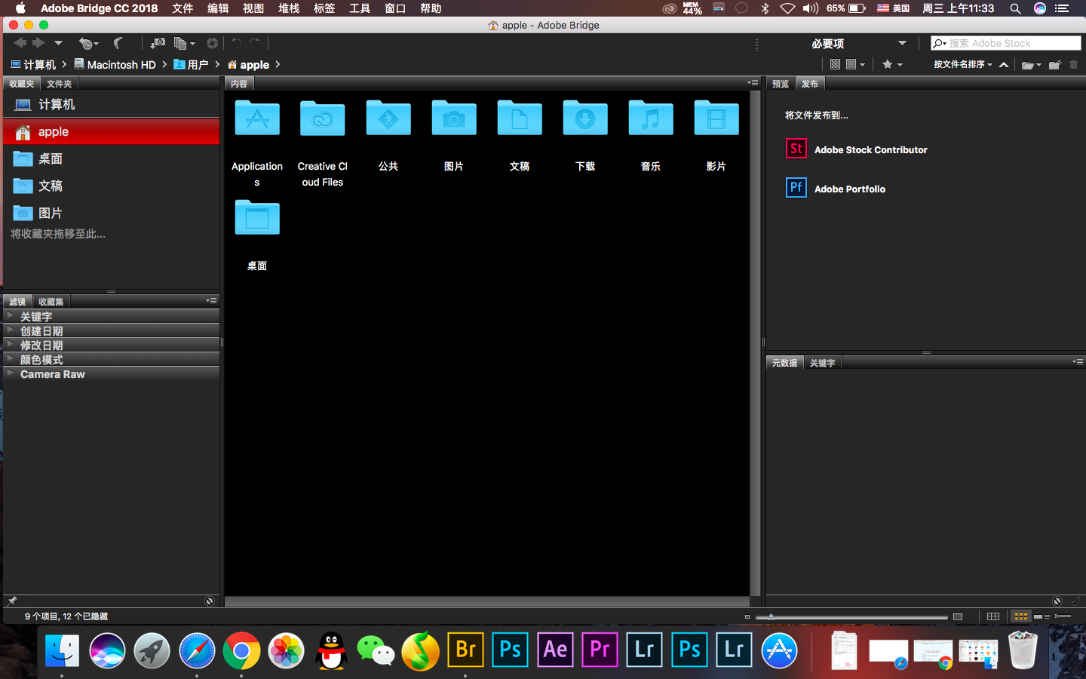Toggle ascending sort order arrow
This screenshot has height=679, width=1086.
[x=1004, y=65]
